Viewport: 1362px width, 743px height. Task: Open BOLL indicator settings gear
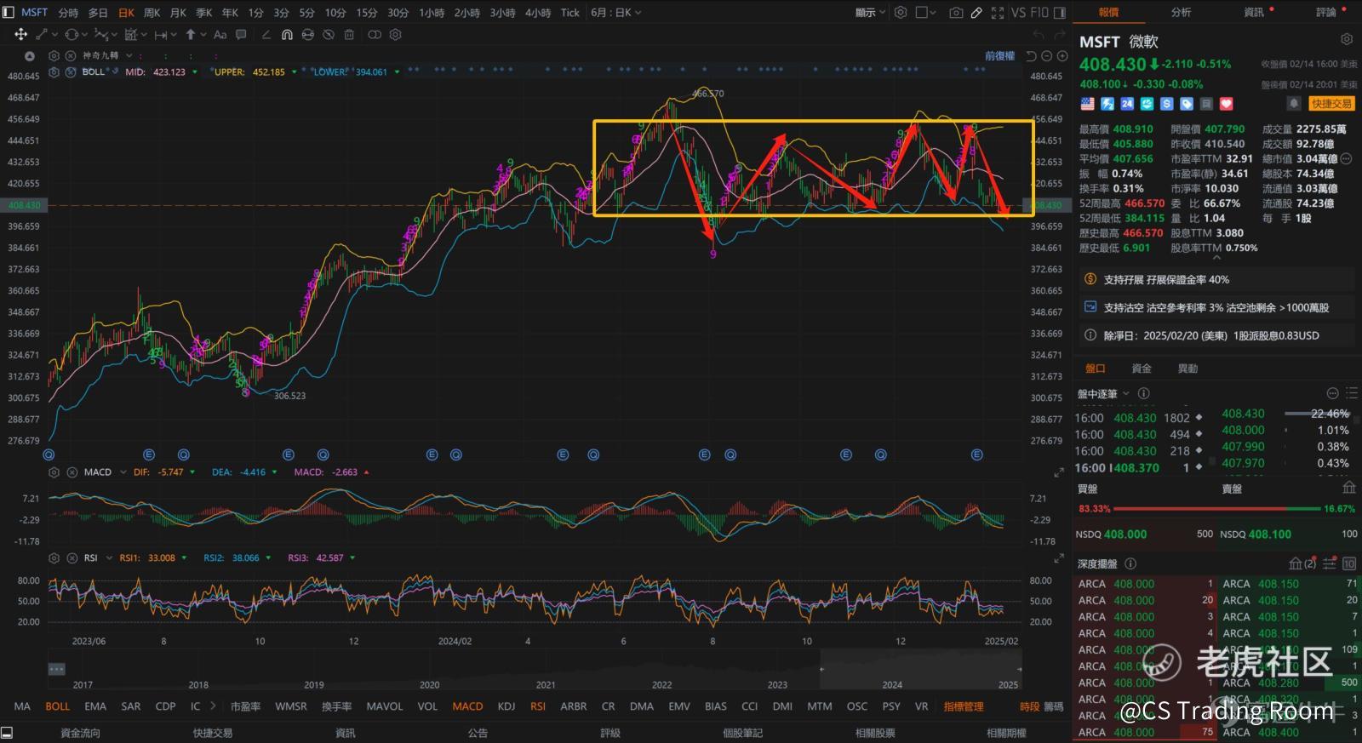pyautogui.click(x=54, y=72)
